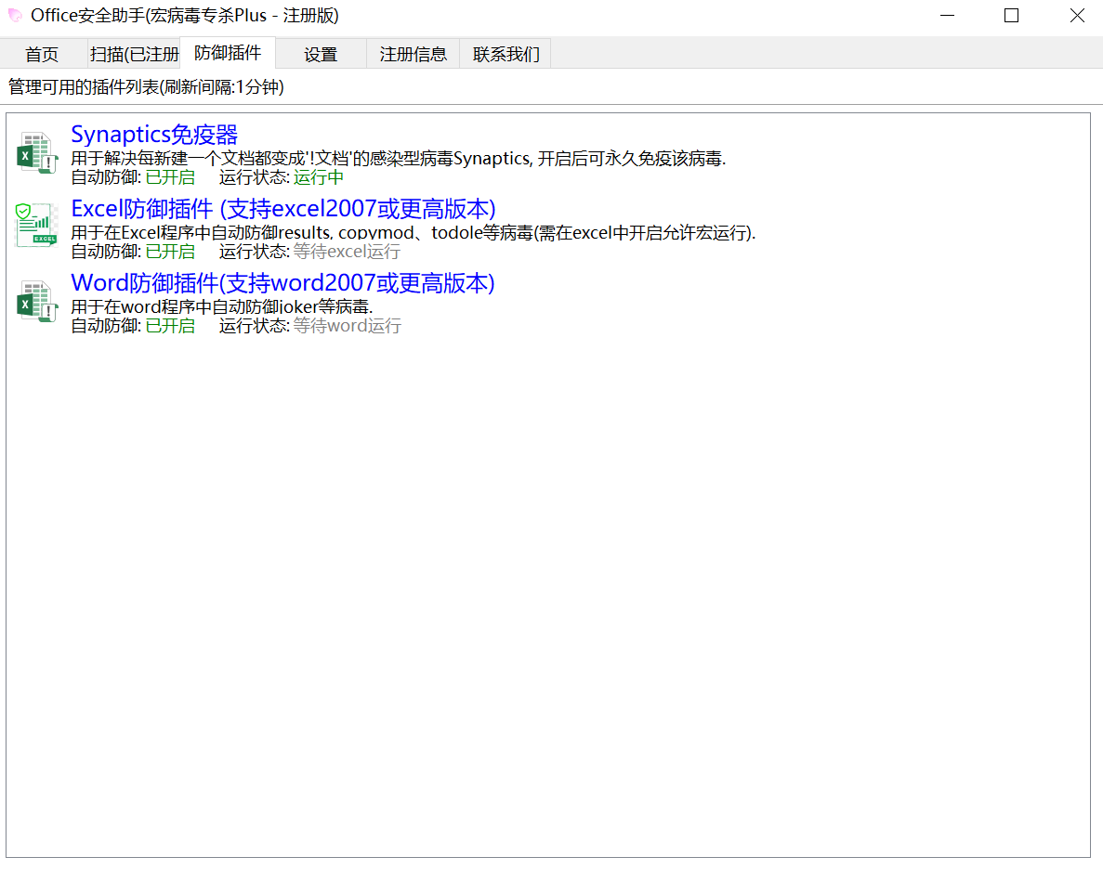
Task: Click the 等待excel运行 status text
Action: (347, 252)
